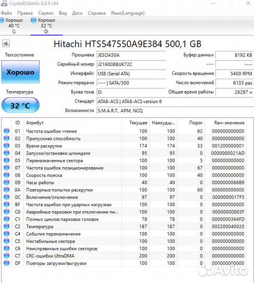
Task: Click the status orb for attribute DF
Action: [7, 263]
